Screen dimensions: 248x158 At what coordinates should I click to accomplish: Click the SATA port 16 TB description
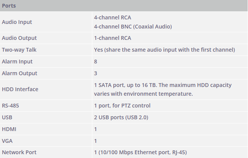(163, 89)
